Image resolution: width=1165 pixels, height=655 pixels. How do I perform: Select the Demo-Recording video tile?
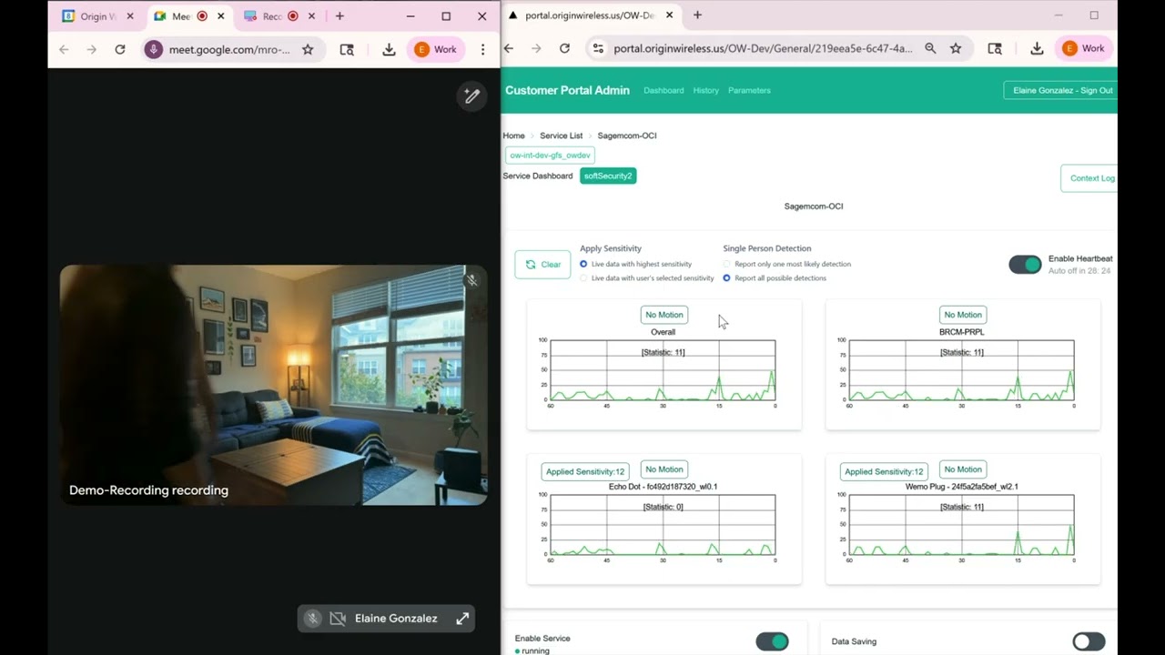273,385
